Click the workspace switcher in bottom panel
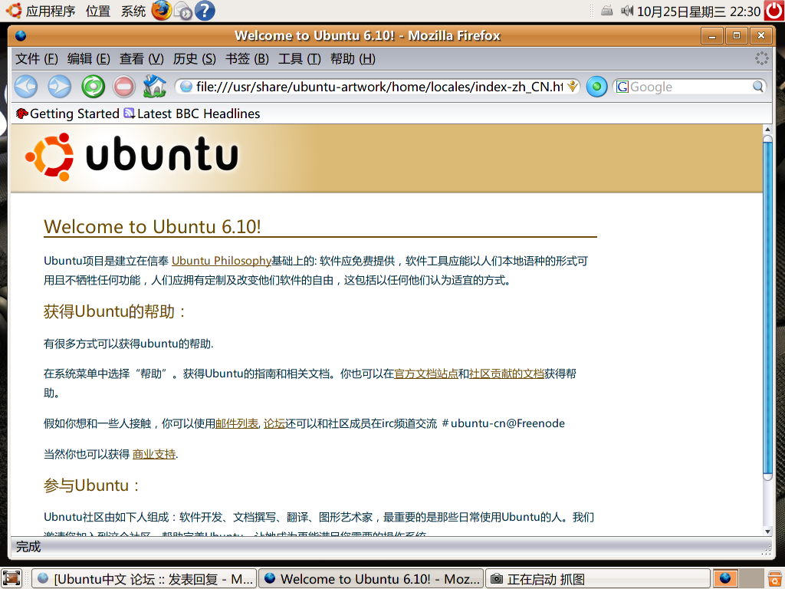The height and width of the screenshot is (589, 785). [x=738, y=578]
